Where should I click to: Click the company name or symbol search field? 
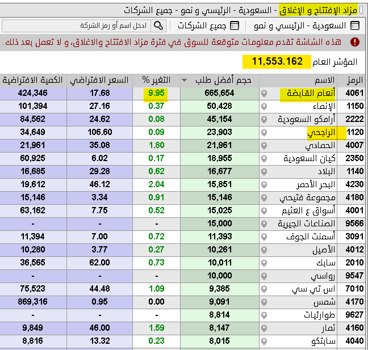77,26
